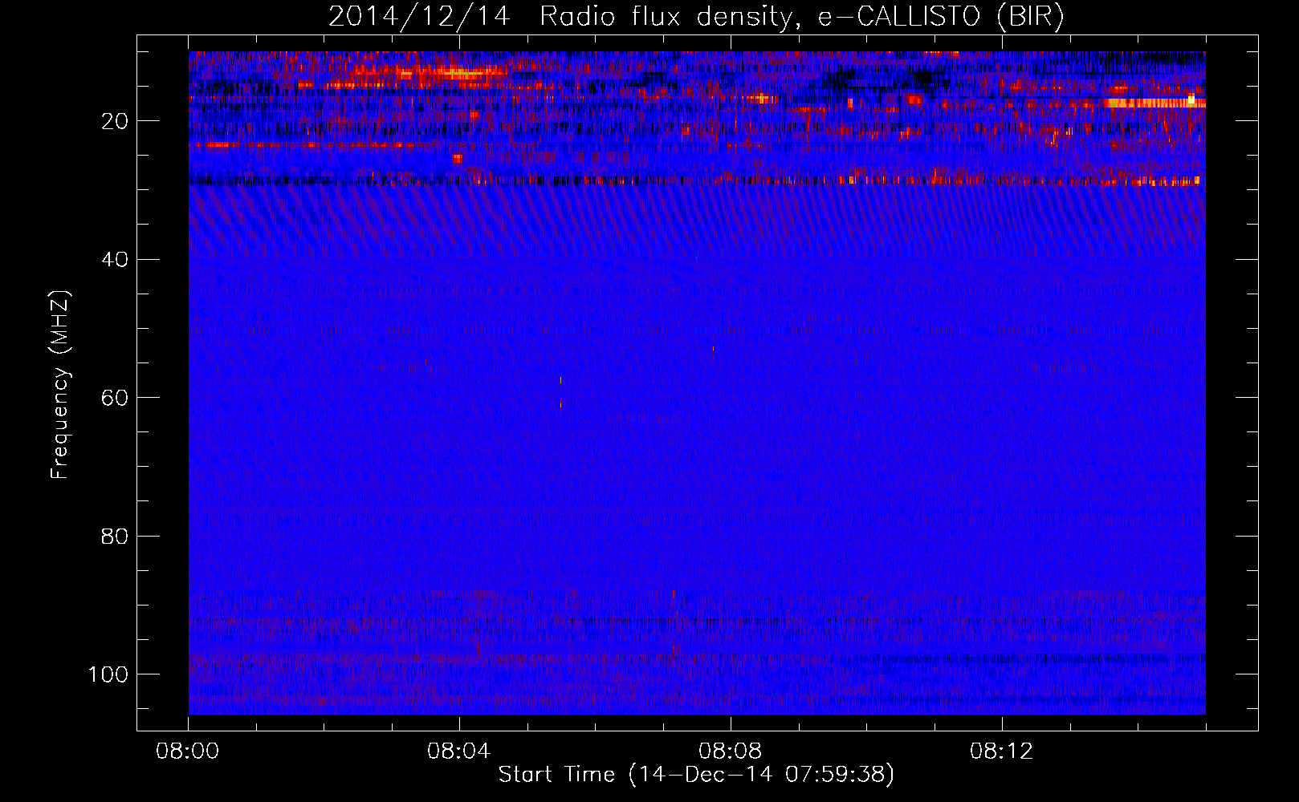Click the 'Start Time (14-Dec-14 07:59:38)' label

click(696, 775)
